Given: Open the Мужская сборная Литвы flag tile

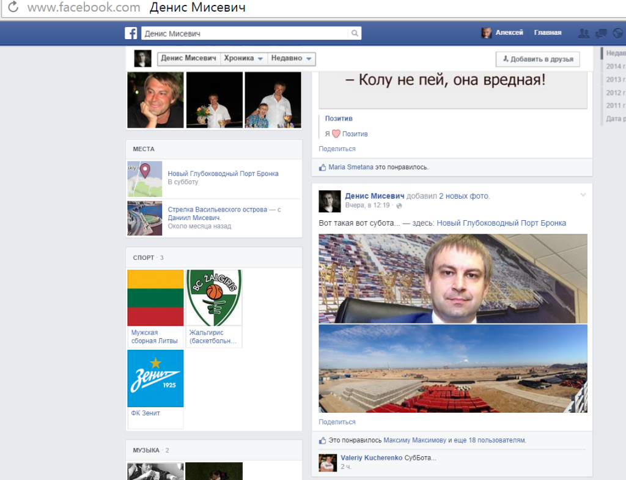Looking at the screenshot, I should [155, 298].
